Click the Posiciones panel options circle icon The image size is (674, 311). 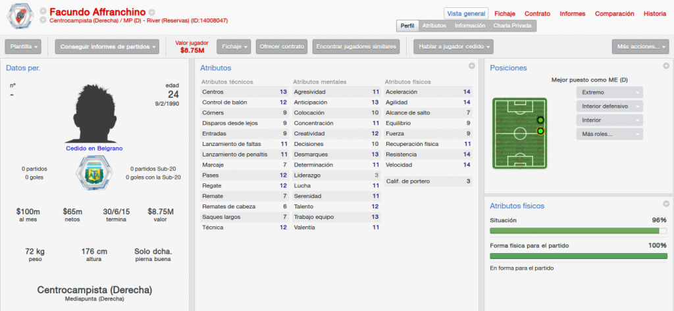point(666,66)
